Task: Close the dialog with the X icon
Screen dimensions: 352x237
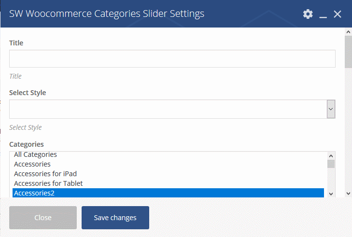Action: [x=338, y=14]
